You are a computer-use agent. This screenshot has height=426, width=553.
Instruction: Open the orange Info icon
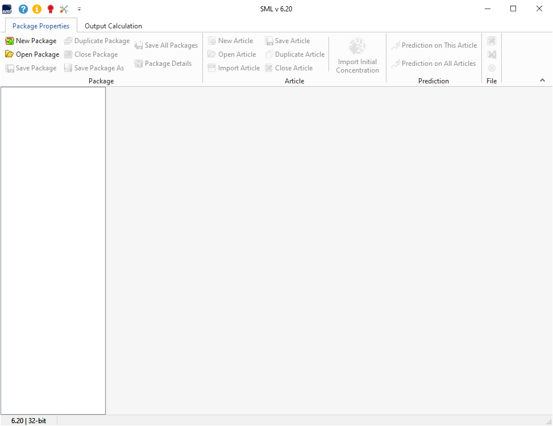(x=37, y=9)
